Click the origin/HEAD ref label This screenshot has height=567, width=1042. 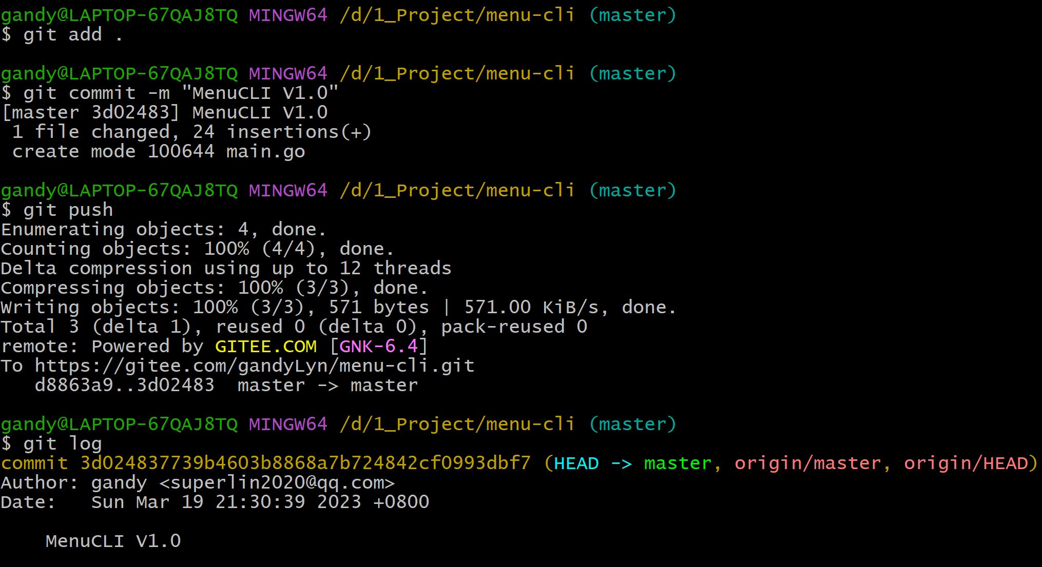click(x=966, y=463)
